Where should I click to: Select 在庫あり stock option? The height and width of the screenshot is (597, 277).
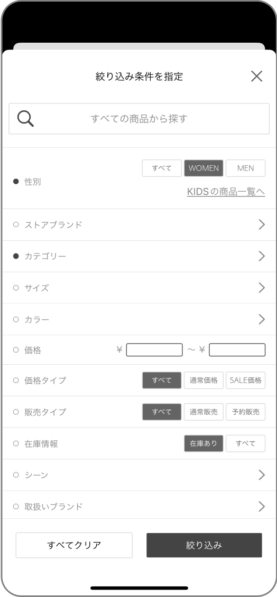tap(204, 443)
